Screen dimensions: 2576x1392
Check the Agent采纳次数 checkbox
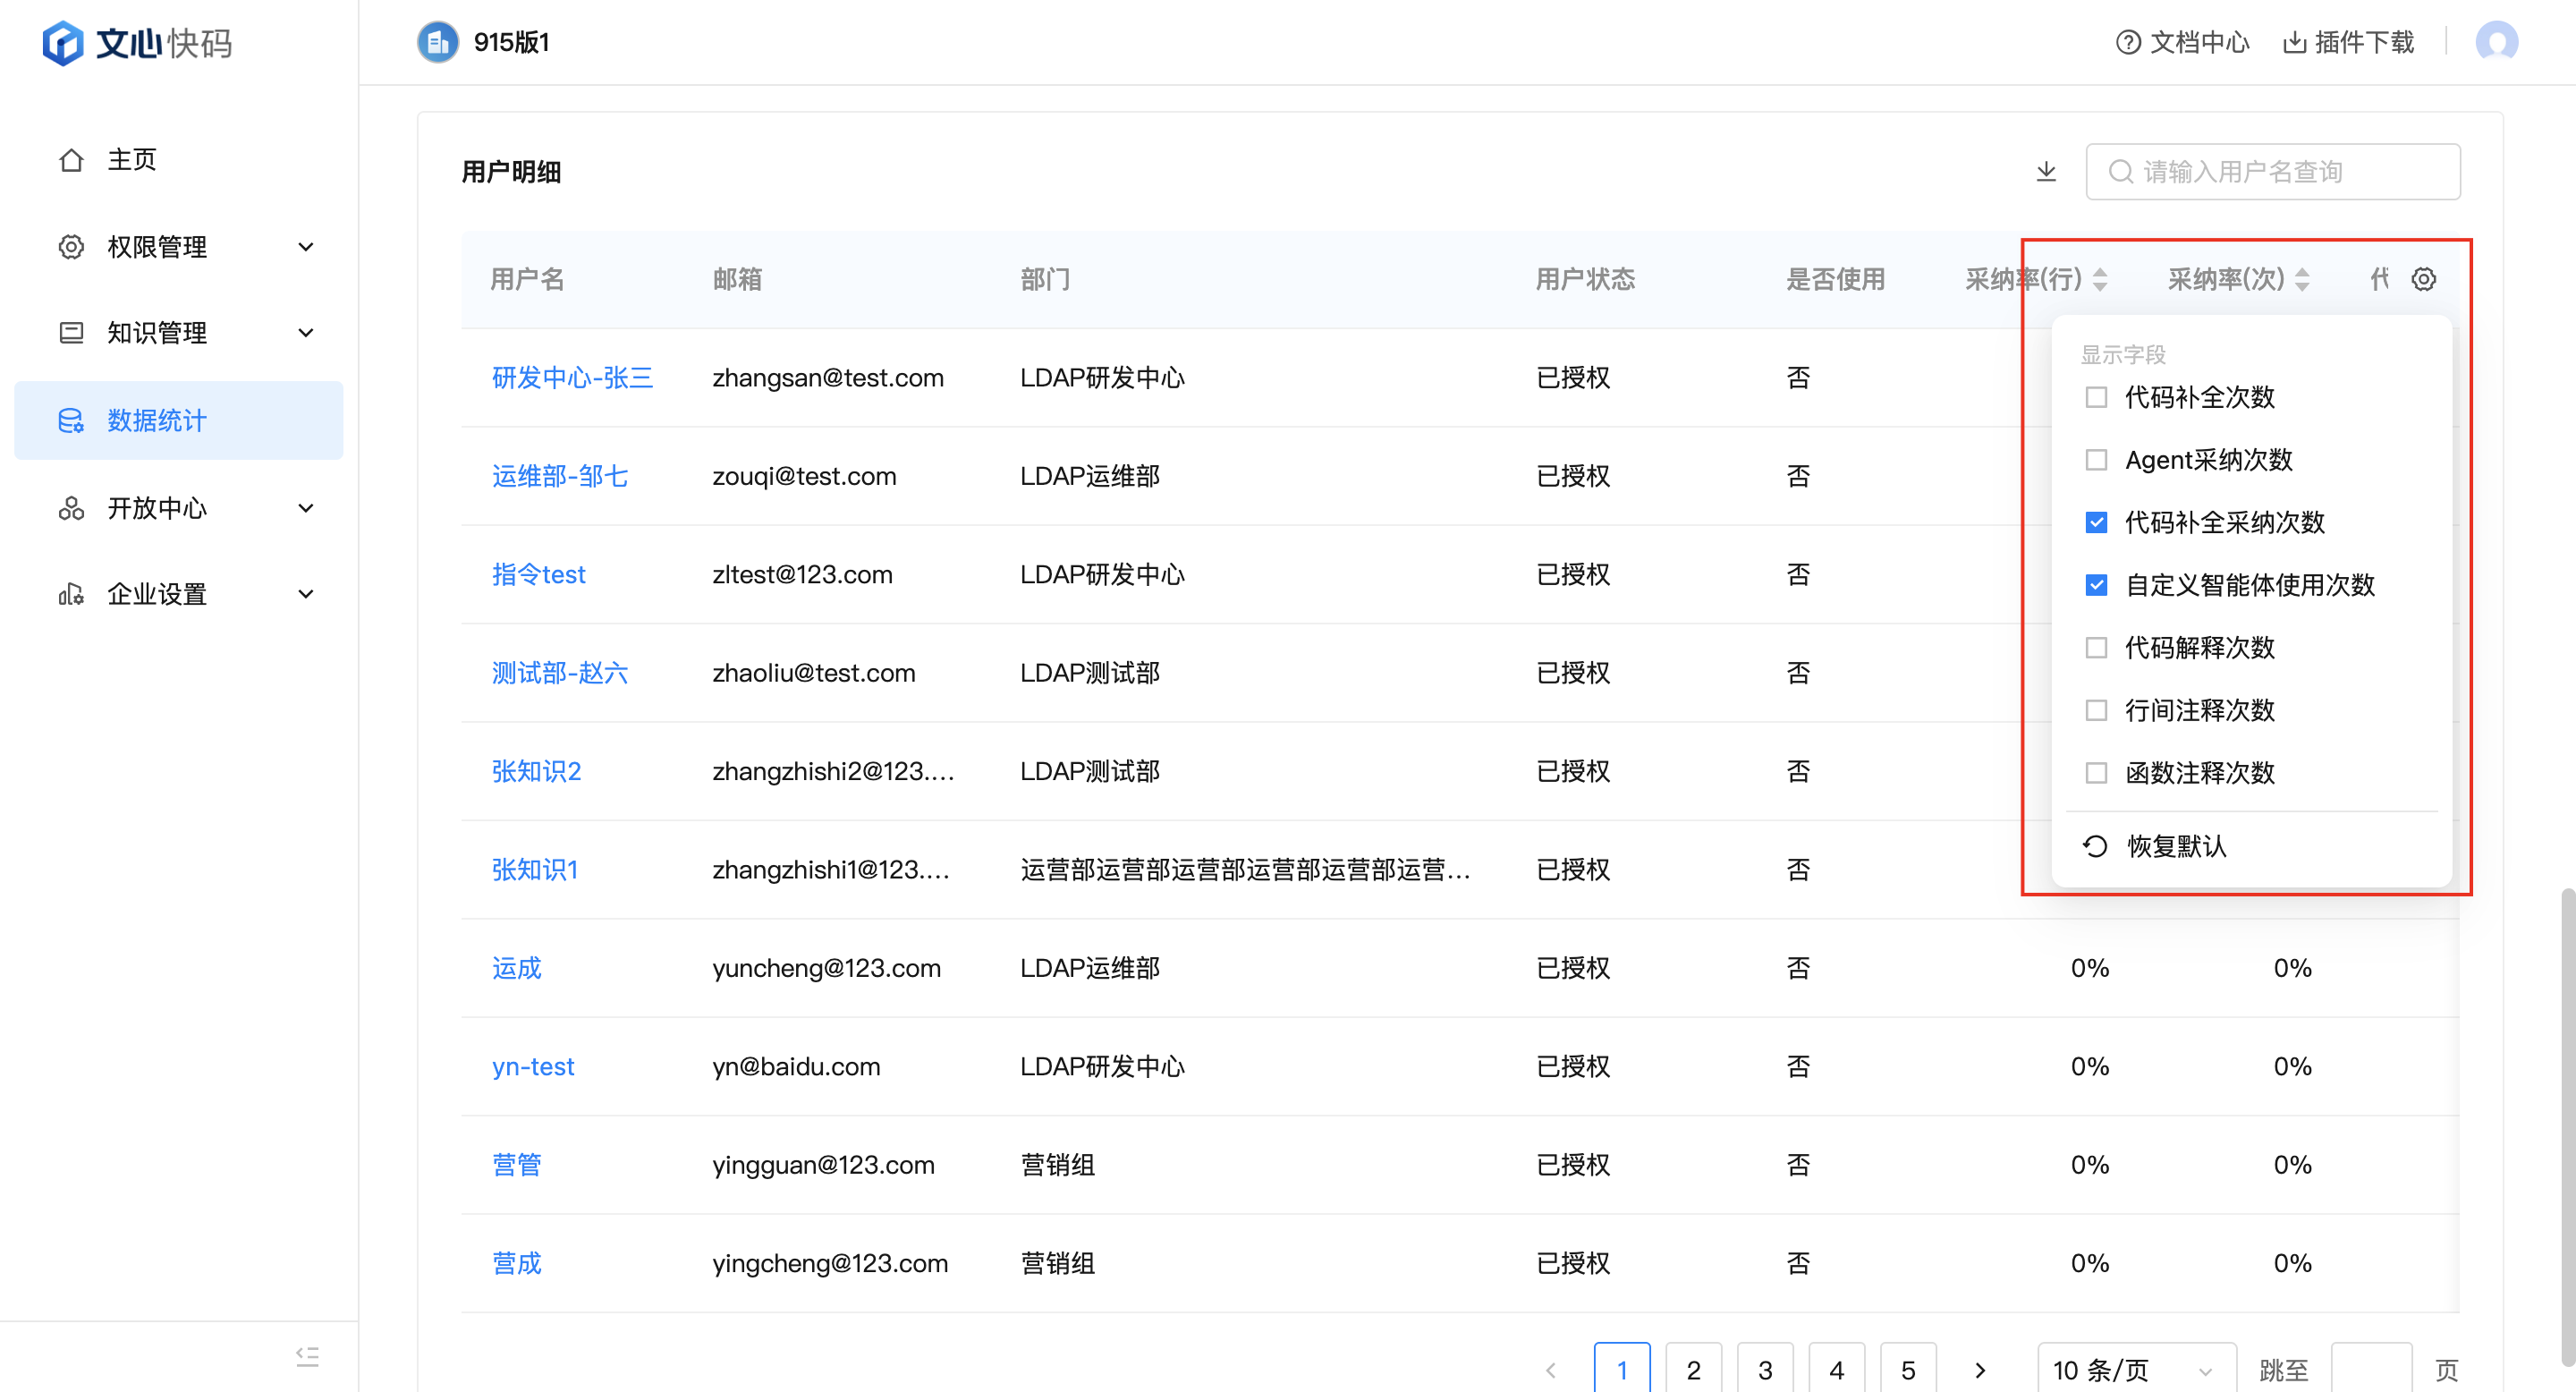pos(2096,460)
